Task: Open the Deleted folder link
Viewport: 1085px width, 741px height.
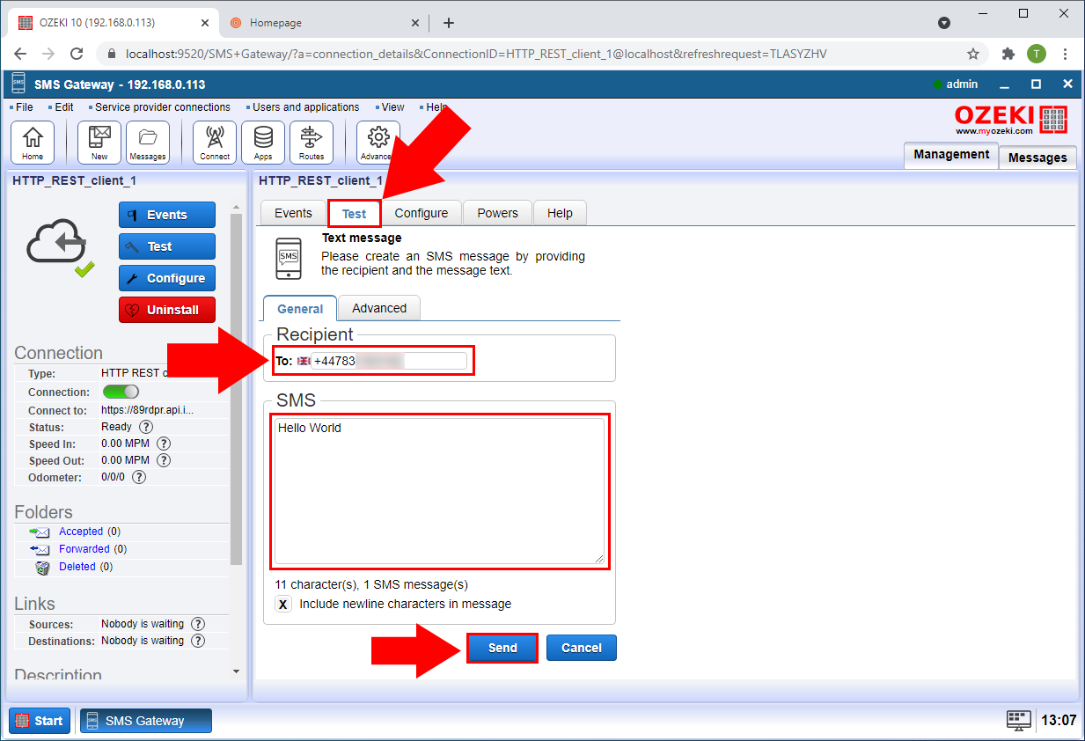Action: (77, 567)
